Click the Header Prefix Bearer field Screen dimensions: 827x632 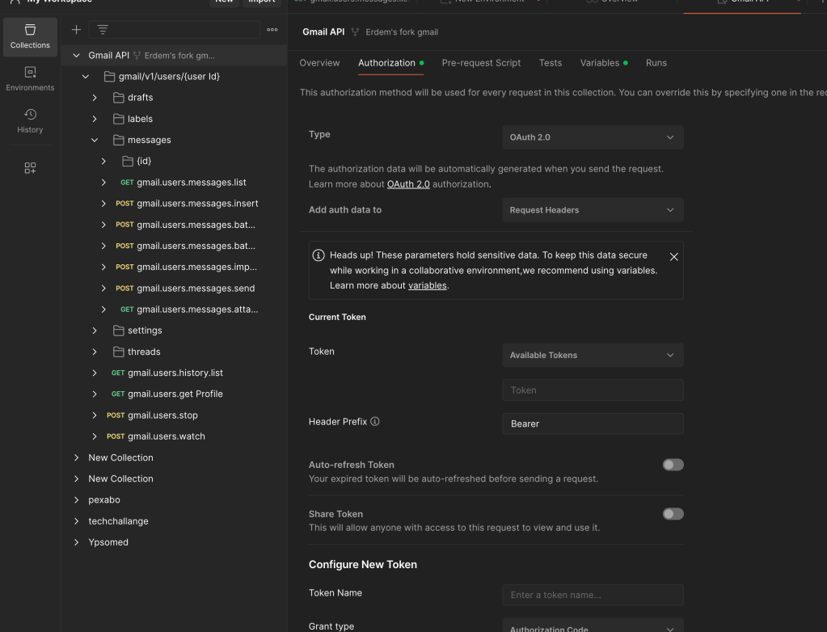593,423
